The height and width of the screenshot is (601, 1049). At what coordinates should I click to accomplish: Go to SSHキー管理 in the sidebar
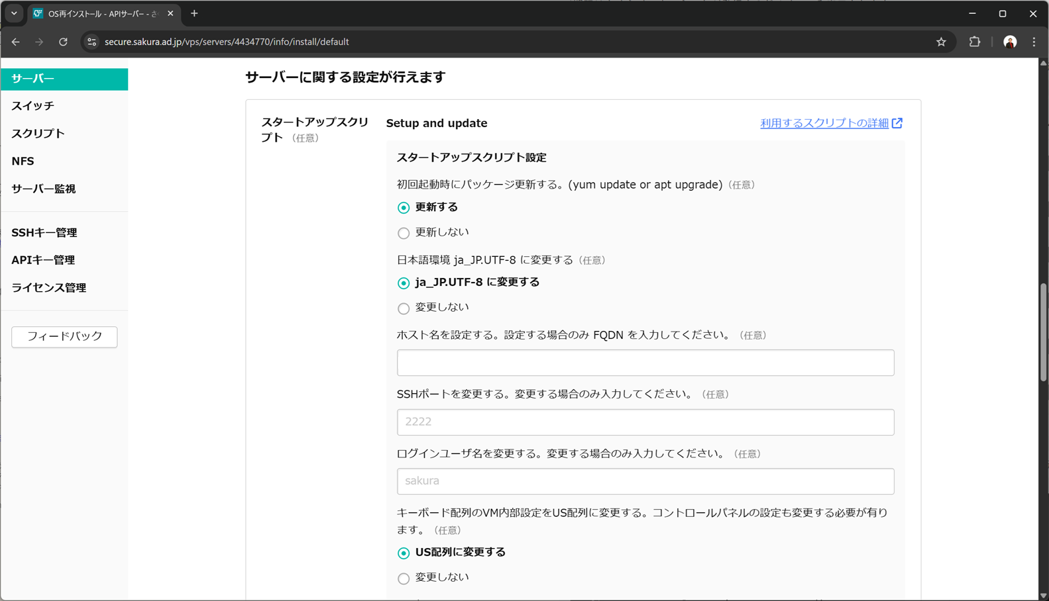(x=44, y=232)
